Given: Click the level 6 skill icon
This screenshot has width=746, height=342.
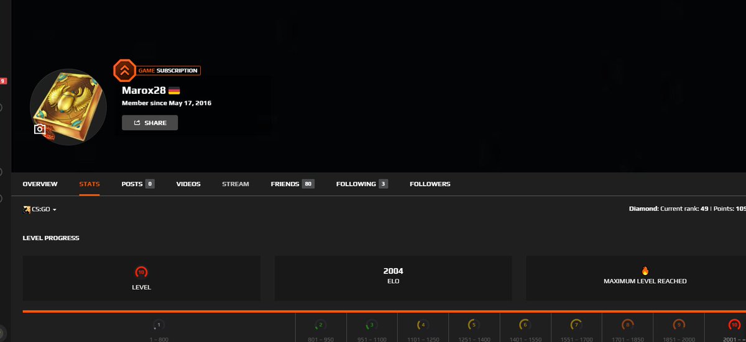Looking at the screenshot, I should point(524,325).
